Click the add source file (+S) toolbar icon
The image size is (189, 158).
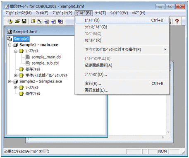[47, 21]
